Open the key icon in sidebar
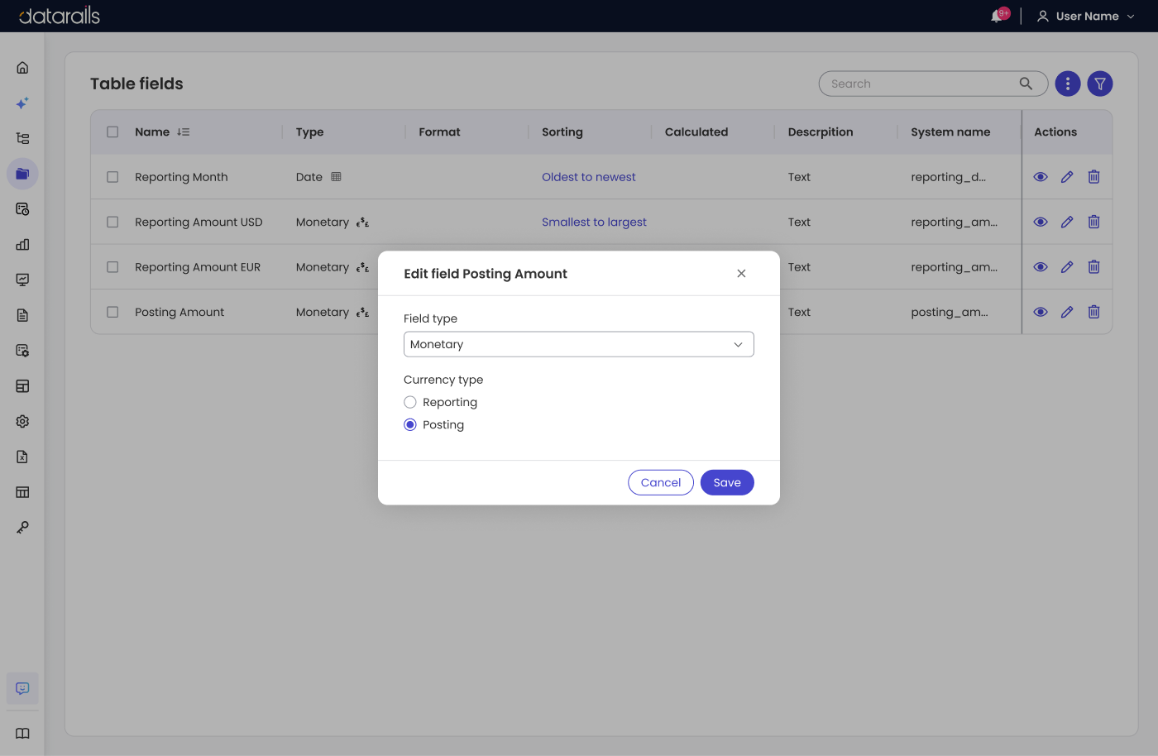Viewport: 1158px width, 756px height. (22, 527)
